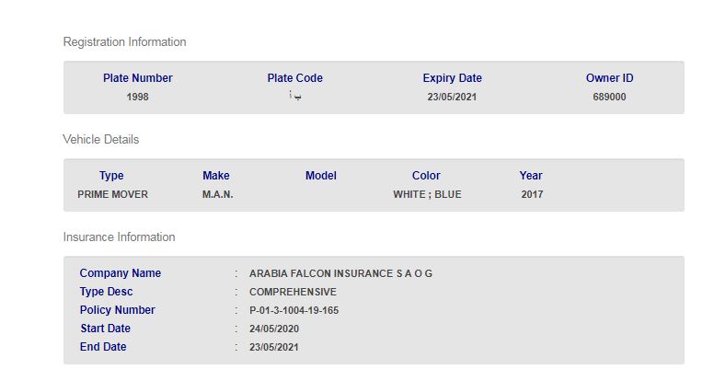Click the Owner ID column label

pos(609,78)
